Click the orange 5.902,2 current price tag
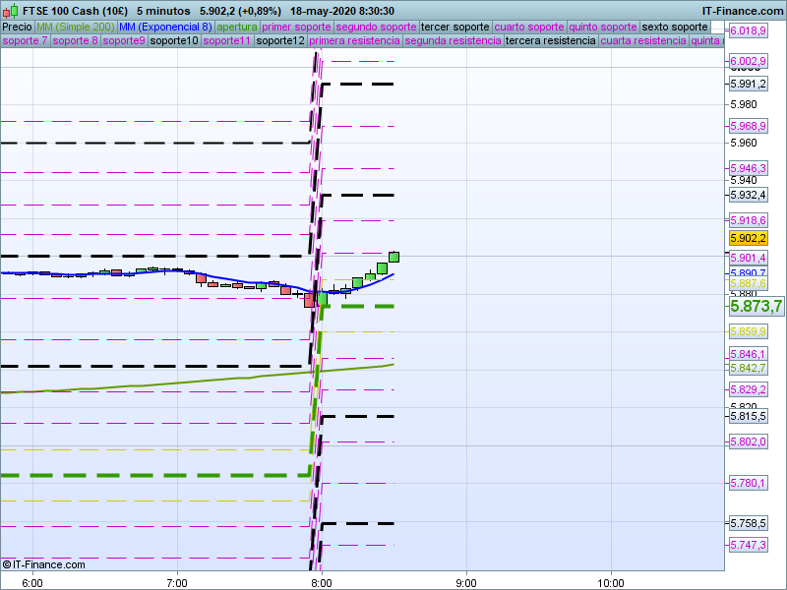 point(748,239)
